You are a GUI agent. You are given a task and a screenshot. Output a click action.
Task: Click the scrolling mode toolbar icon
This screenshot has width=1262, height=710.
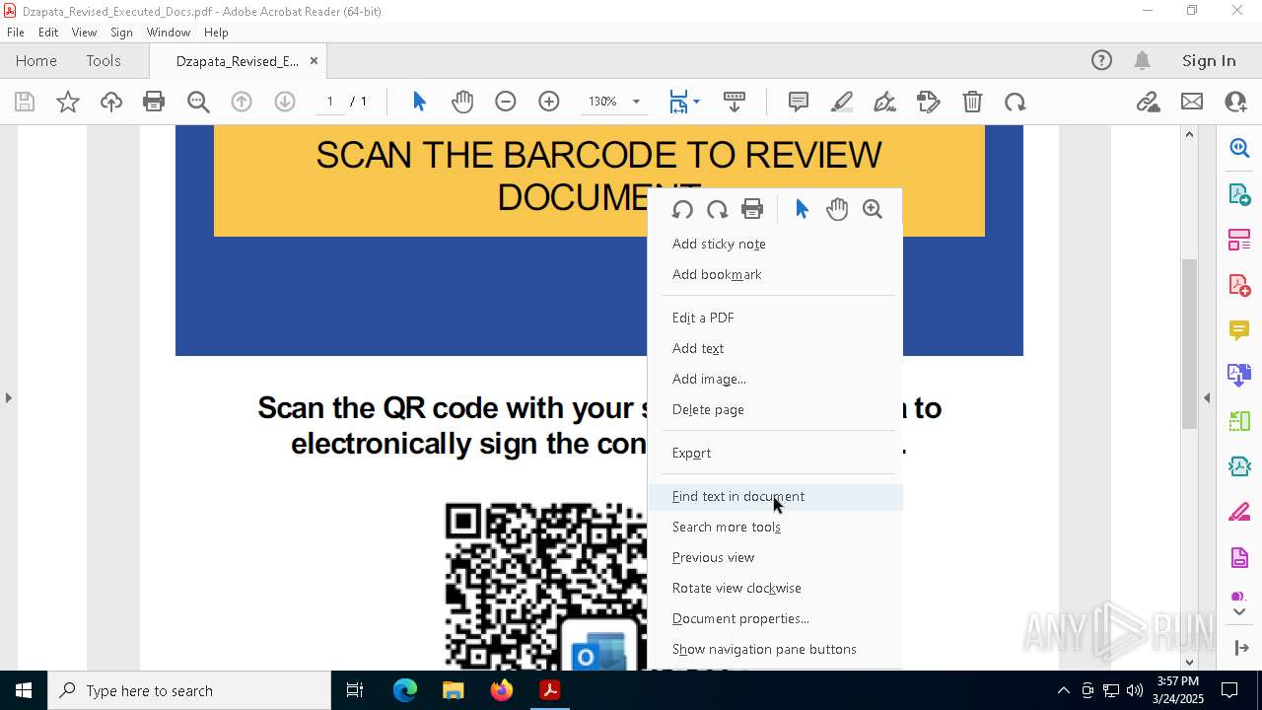pos(735,102)
